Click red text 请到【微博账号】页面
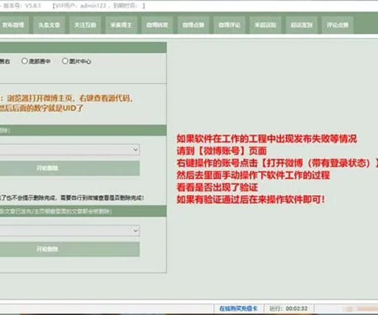 [x=222, y=151]
